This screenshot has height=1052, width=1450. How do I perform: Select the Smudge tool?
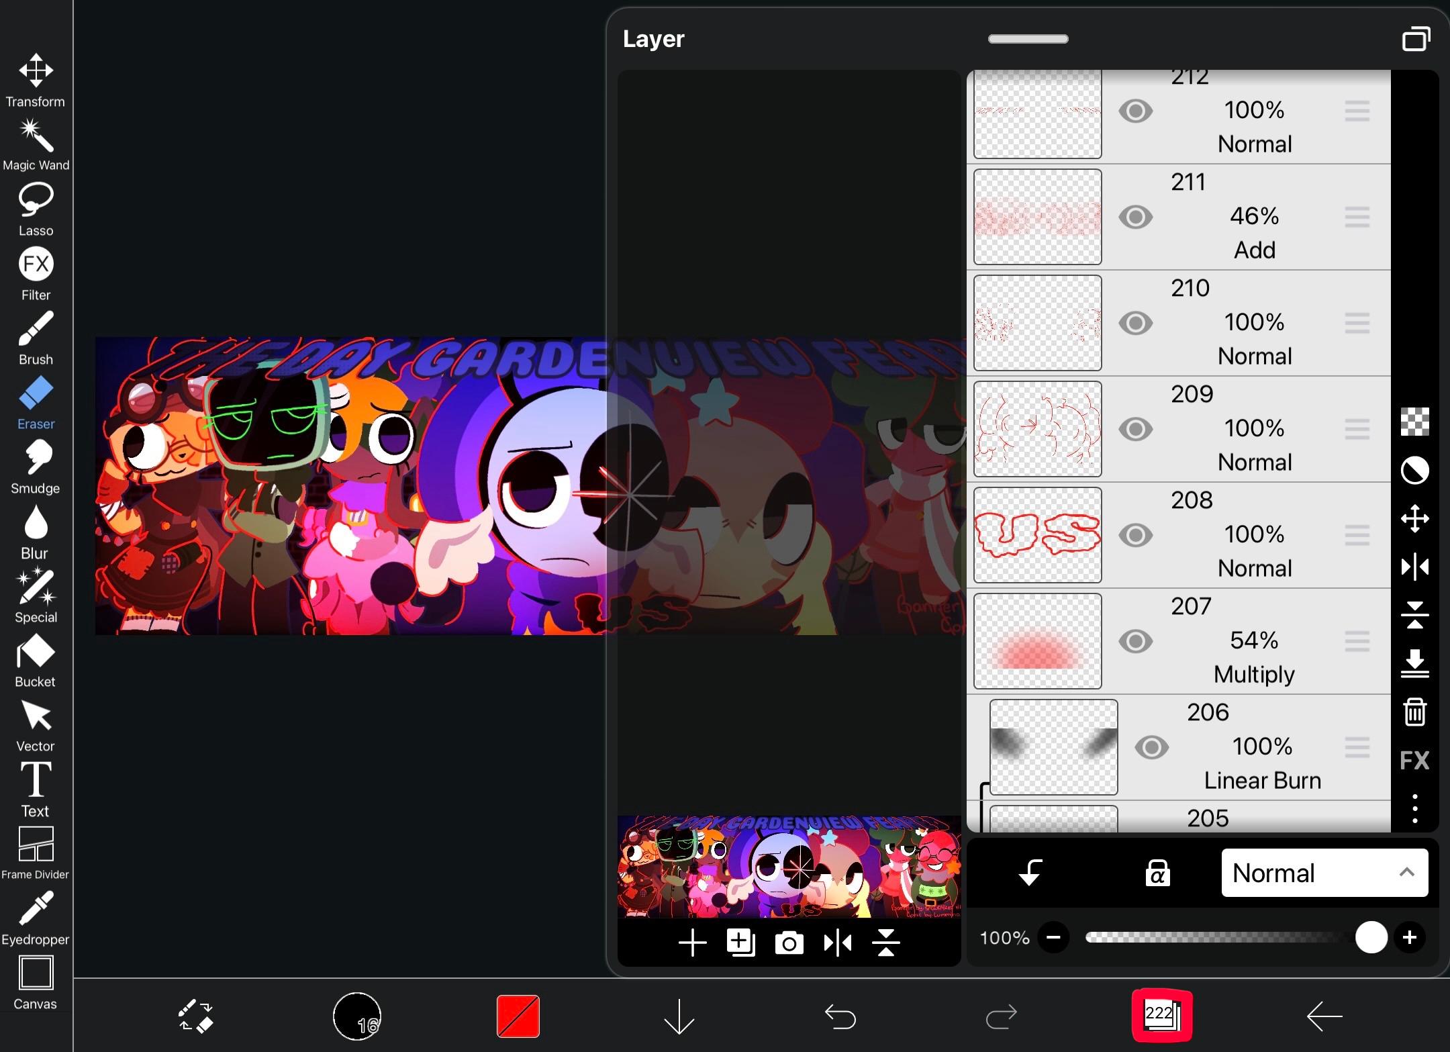point(36,467)
